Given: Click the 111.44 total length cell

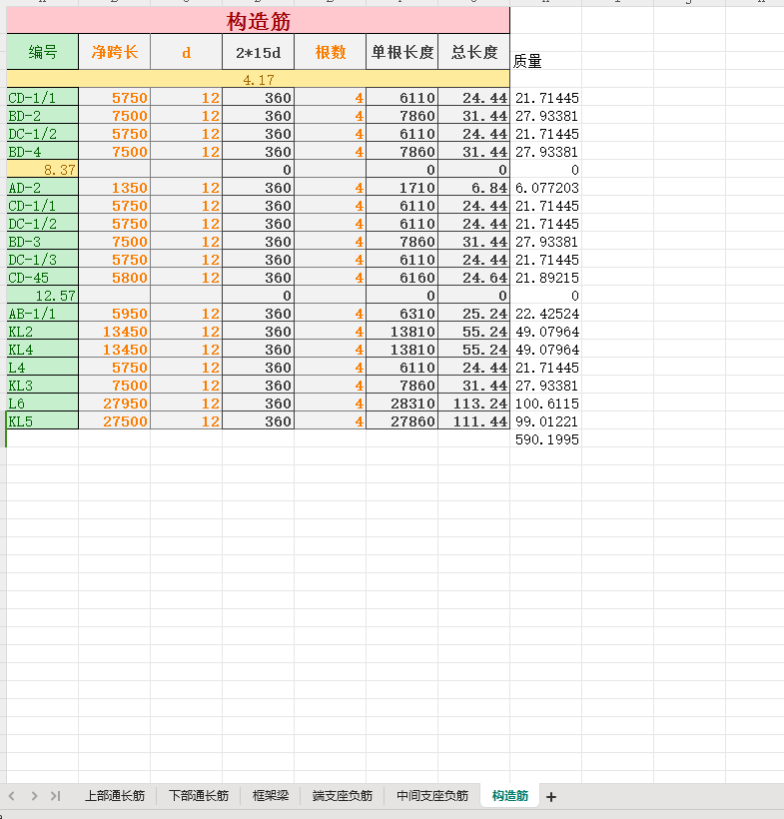Looking at the screenshot, I should point(474,421).
